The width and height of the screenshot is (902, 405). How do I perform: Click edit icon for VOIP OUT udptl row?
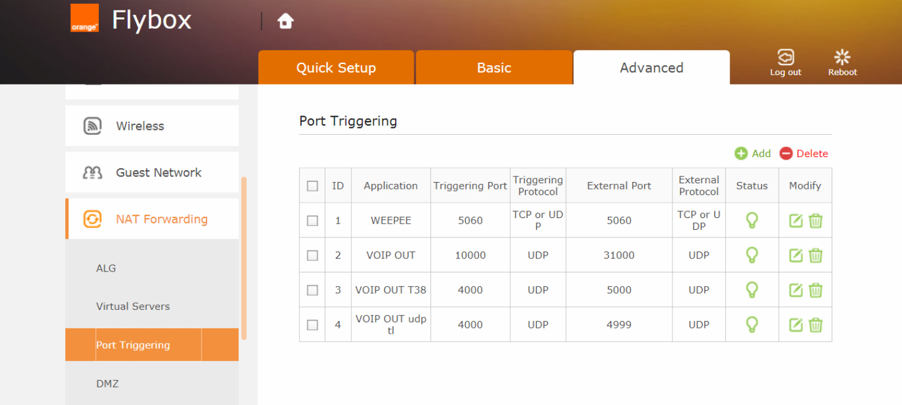(x=796, y=325)
